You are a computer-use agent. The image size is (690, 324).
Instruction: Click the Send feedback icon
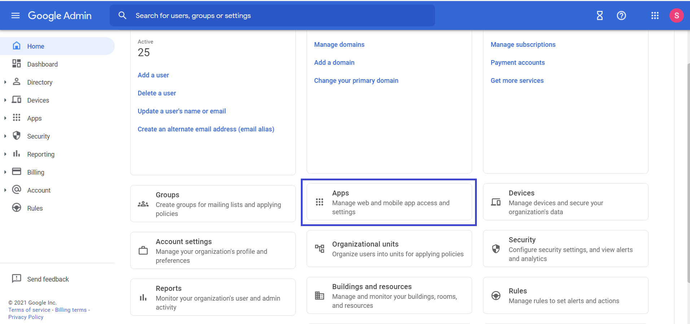pyautogui.click(x=17, y=278)
